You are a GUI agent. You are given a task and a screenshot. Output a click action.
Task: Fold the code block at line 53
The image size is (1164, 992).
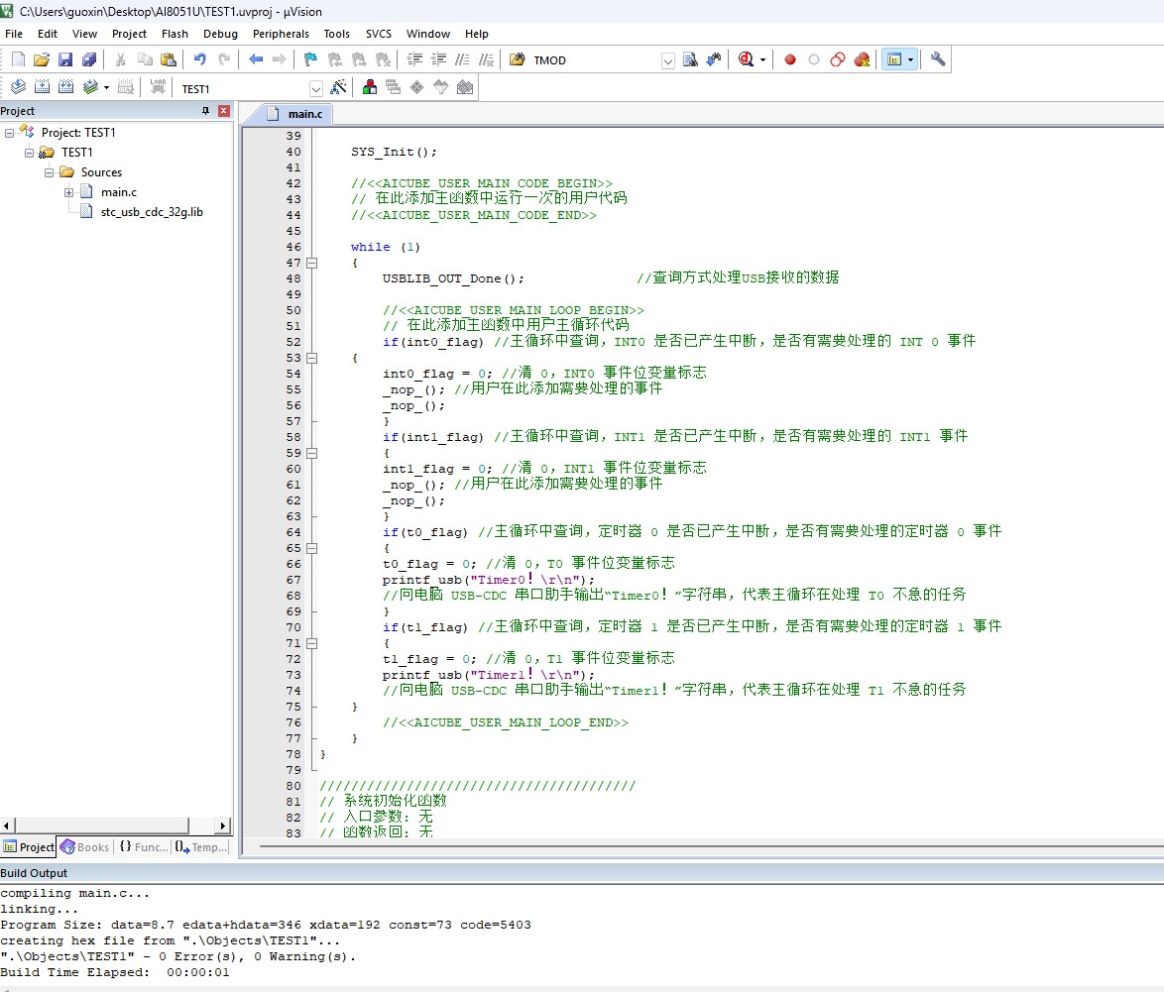pos(311,358)
